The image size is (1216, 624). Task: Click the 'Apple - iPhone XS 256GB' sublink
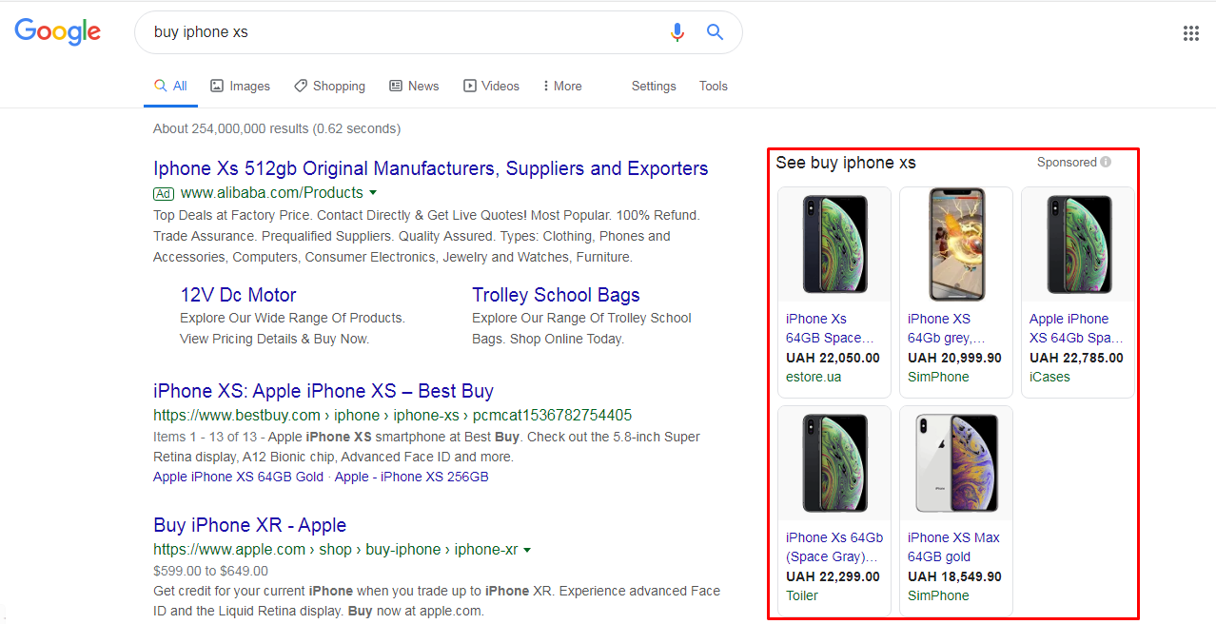(x=412, y=477)
